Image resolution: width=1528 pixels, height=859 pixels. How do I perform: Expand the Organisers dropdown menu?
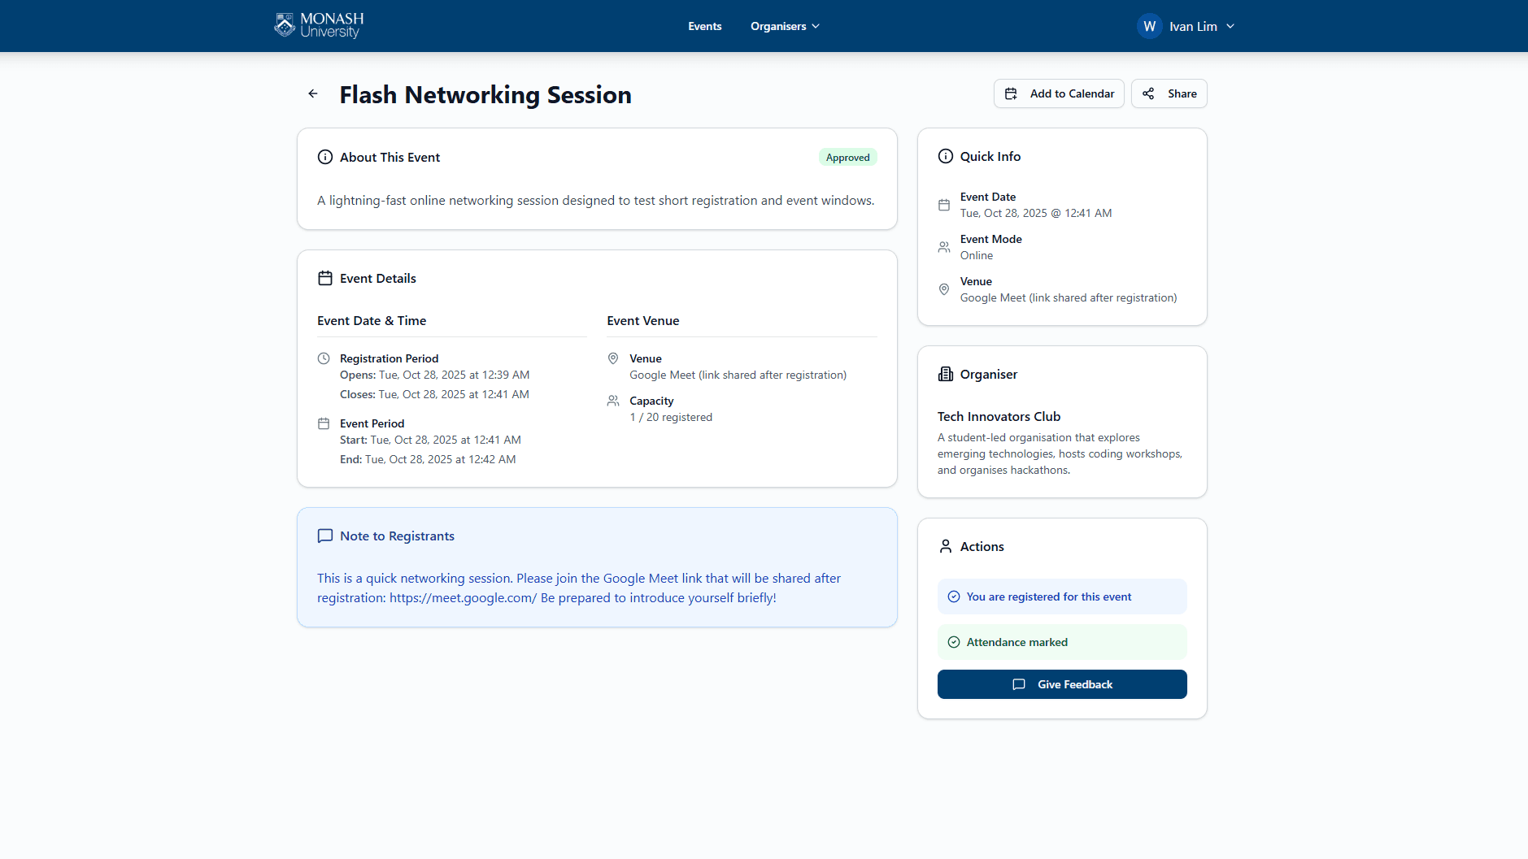(x=785, y=26)
